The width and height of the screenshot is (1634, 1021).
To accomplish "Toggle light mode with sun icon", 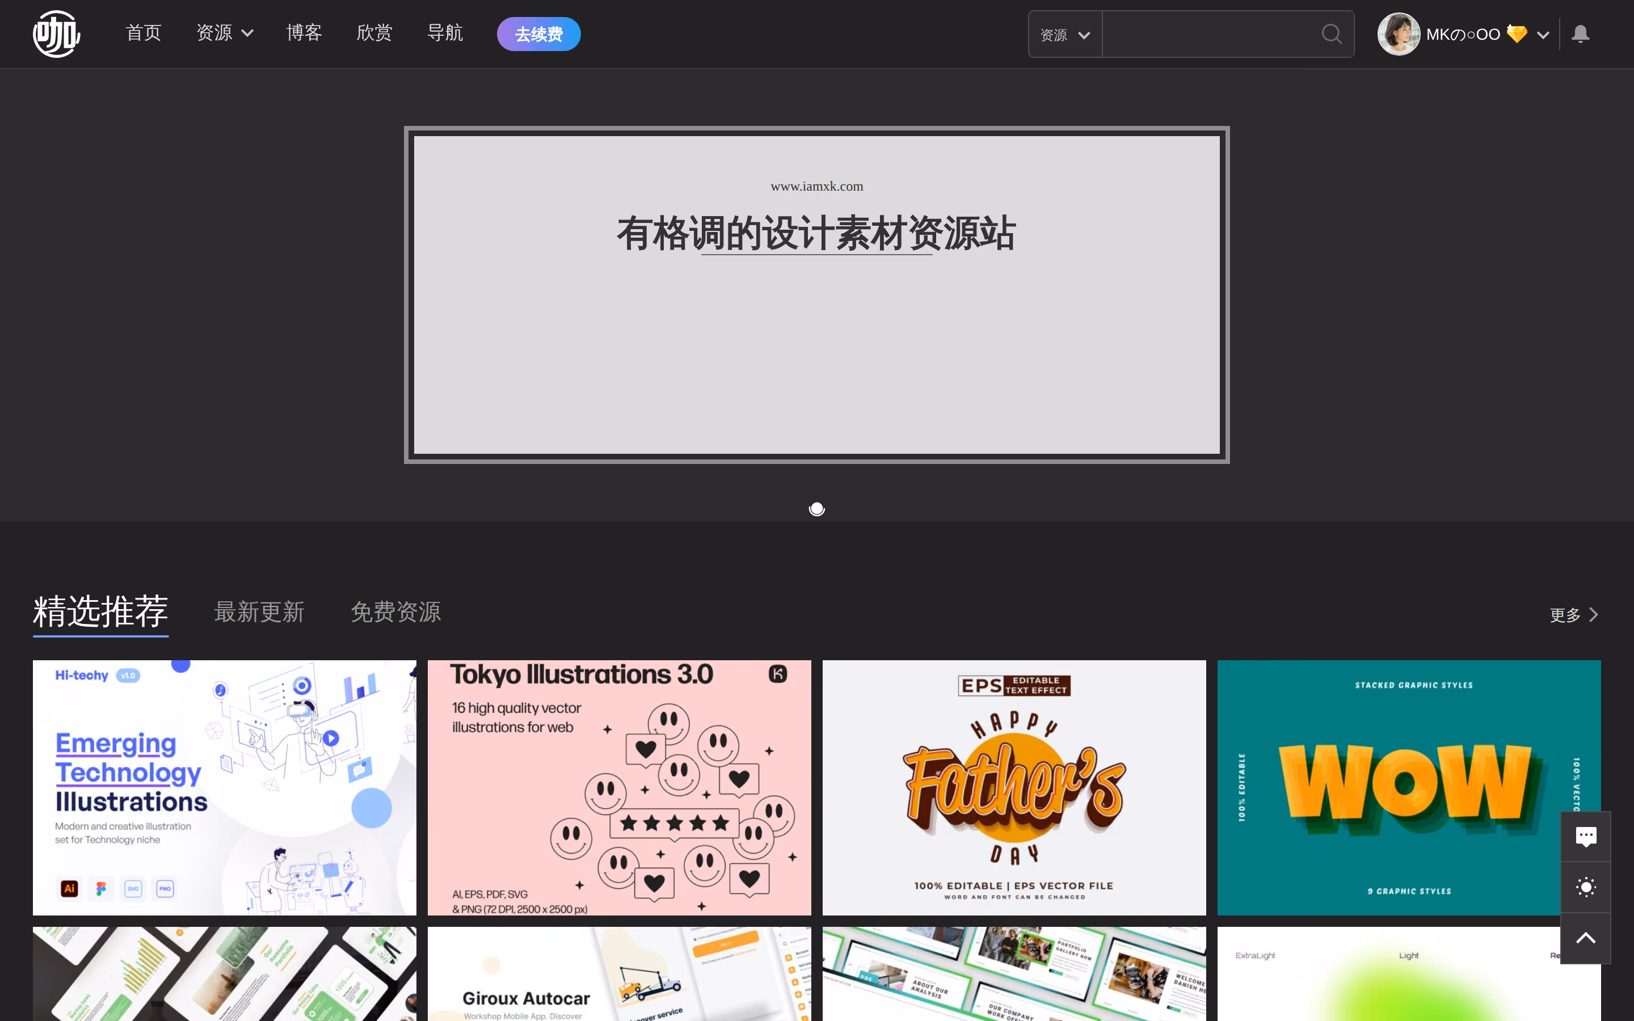I will [1585, 887].
